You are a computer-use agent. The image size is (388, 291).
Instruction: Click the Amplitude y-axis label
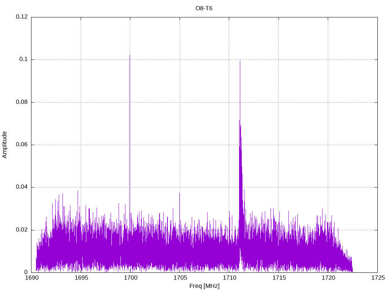[5, 144]
